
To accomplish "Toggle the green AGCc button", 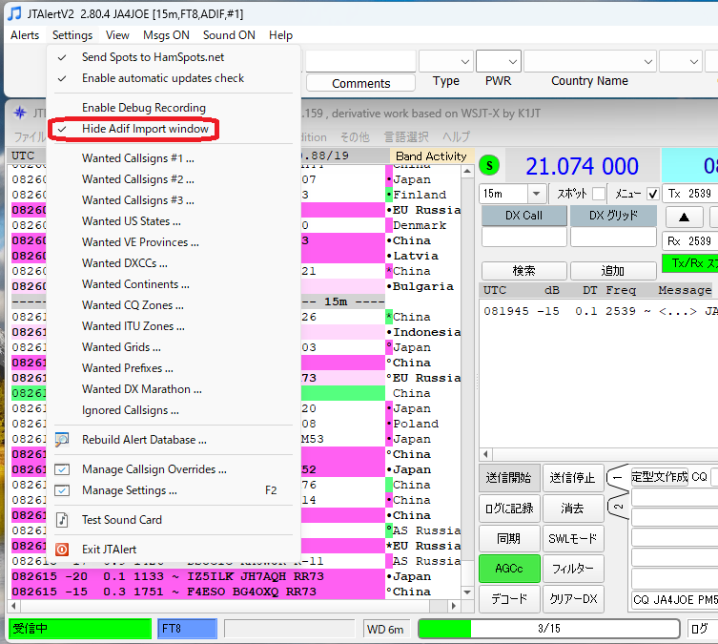I will pos(509,569).
